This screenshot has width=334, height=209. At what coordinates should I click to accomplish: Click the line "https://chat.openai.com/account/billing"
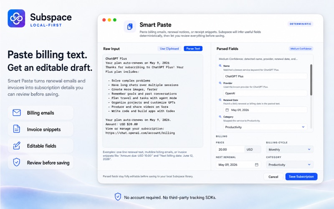(140, 133)
